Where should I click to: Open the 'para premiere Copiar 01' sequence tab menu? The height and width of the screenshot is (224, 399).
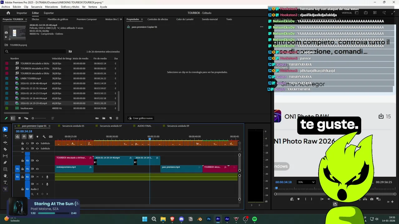click(49, 126)
